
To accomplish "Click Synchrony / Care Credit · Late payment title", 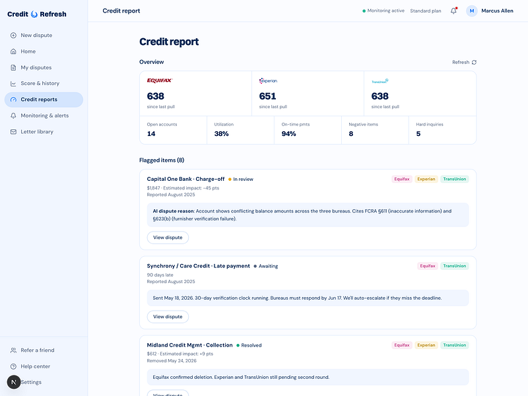I will click(x=199, y=266).
